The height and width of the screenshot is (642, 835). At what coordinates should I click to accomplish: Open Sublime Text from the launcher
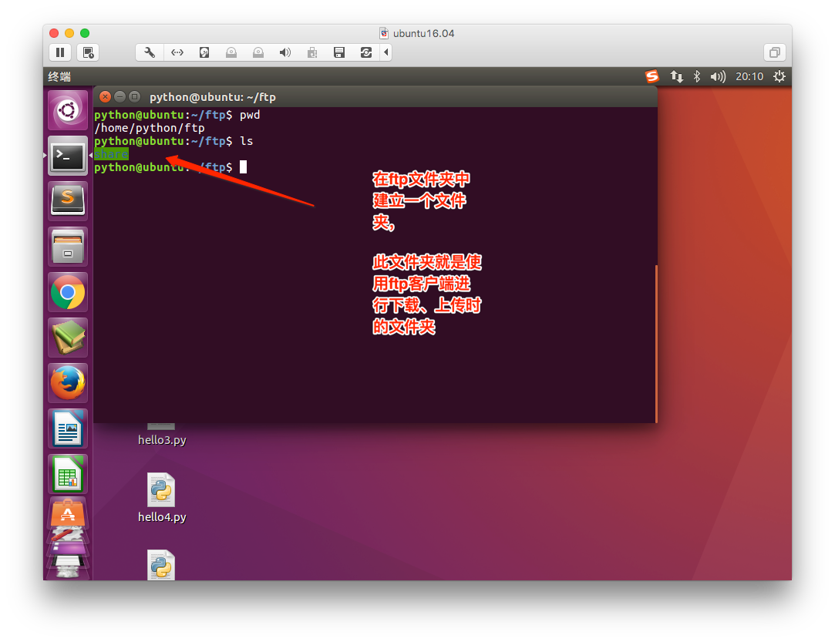click(x=68, y=200)
